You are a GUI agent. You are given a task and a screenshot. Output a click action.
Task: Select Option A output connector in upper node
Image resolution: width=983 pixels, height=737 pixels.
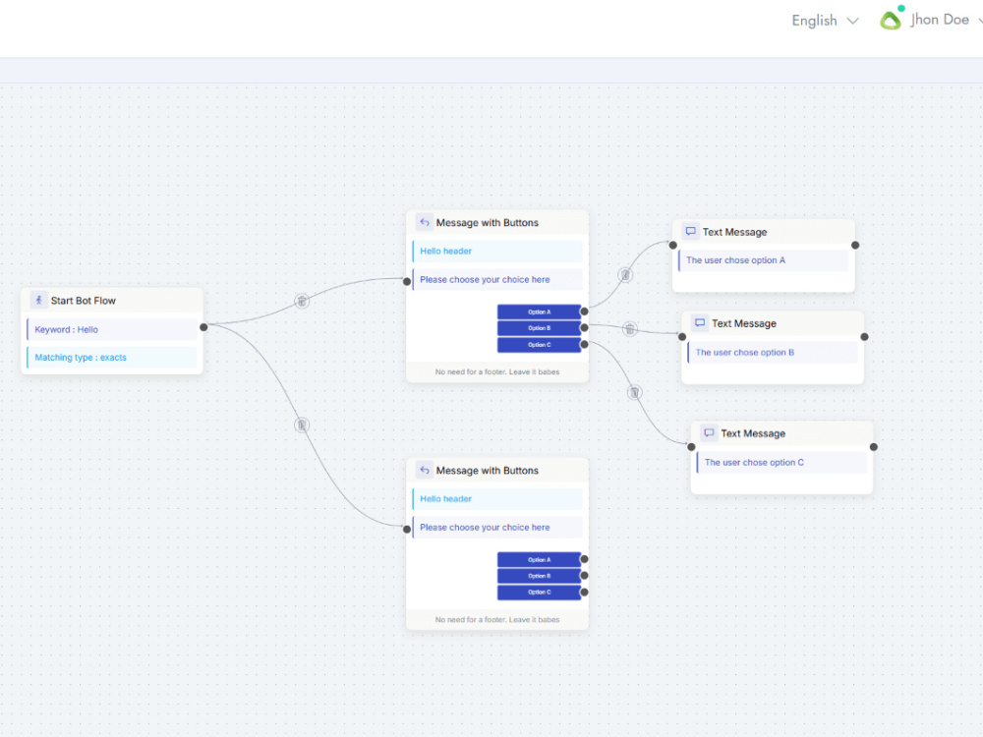[584, 311]
